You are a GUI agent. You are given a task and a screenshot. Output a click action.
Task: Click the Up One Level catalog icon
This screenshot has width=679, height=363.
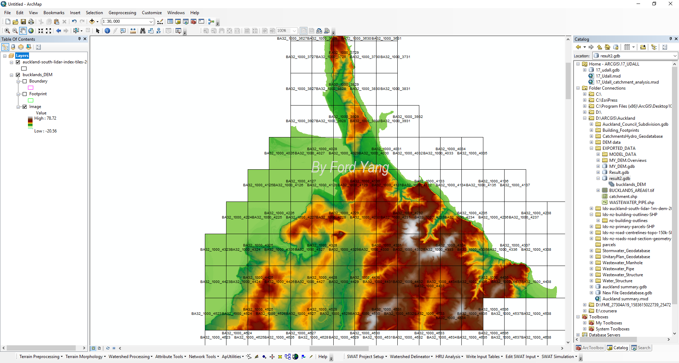point(599,47)
